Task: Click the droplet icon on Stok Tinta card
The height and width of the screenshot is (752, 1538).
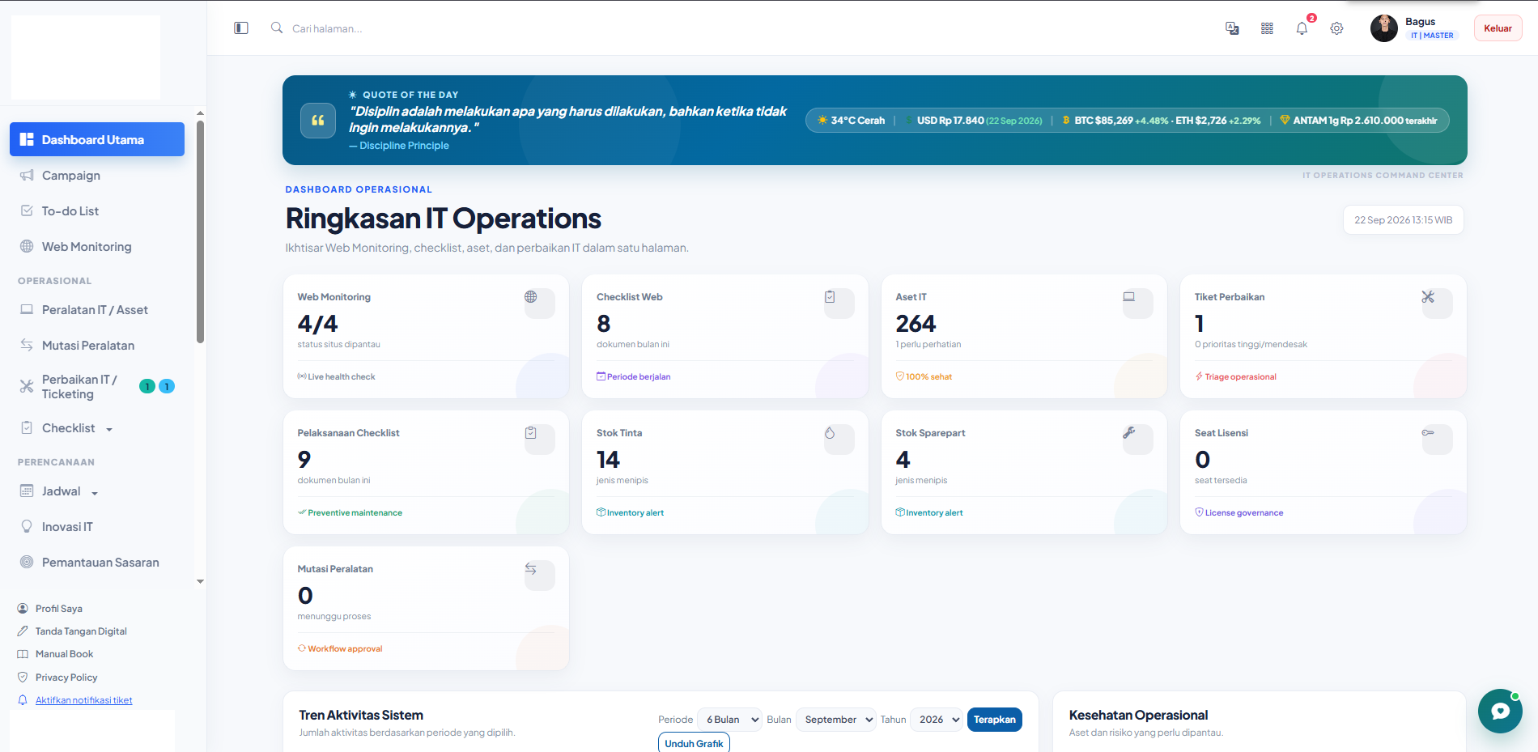Action: click(830, 433)
